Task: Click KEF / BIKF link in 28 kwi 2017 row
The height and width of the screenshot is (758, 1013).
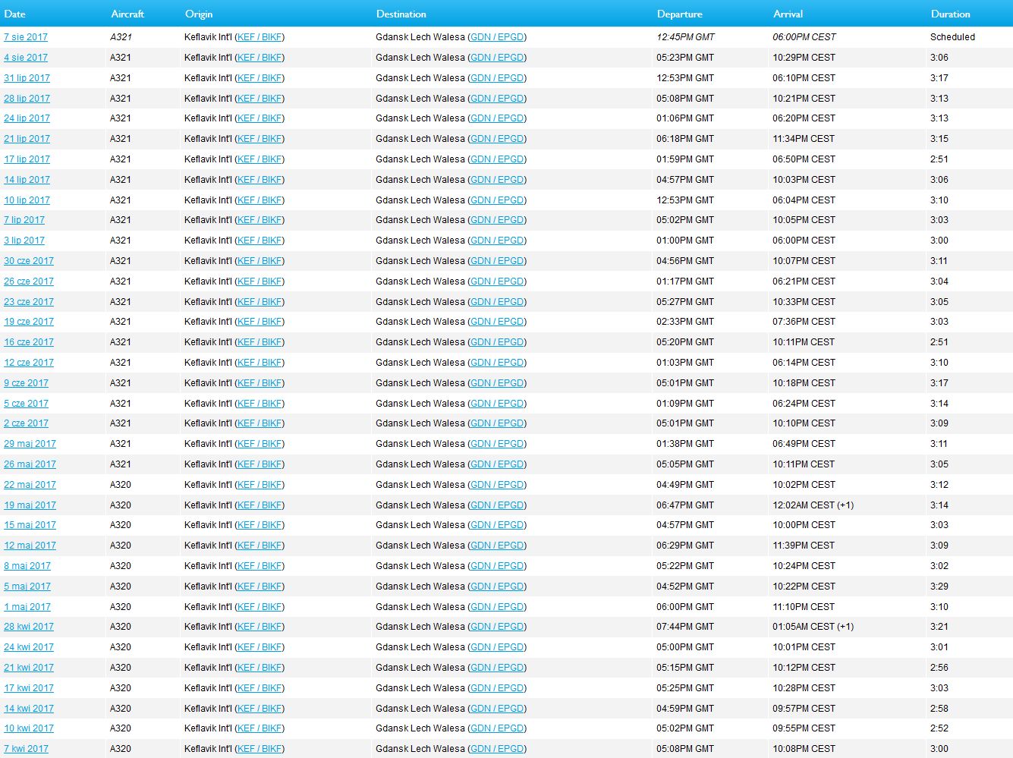Action: 260,627
